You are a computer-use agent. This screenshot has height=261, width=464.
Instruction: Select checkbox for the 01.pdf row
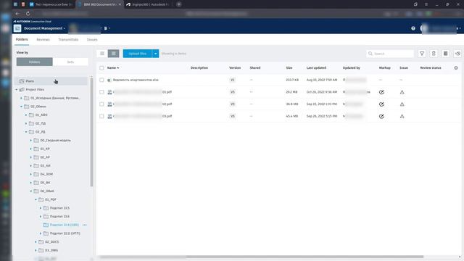pos(101,92)
